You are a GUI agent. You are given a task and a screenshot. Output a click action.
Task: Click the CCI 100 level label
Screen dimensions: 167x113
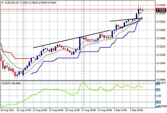pyautogui.click(x=158, y=90)
